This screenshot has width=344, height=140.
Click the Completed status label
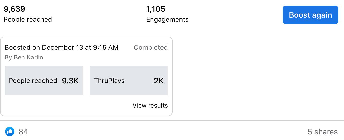click(x=151, y=47)
